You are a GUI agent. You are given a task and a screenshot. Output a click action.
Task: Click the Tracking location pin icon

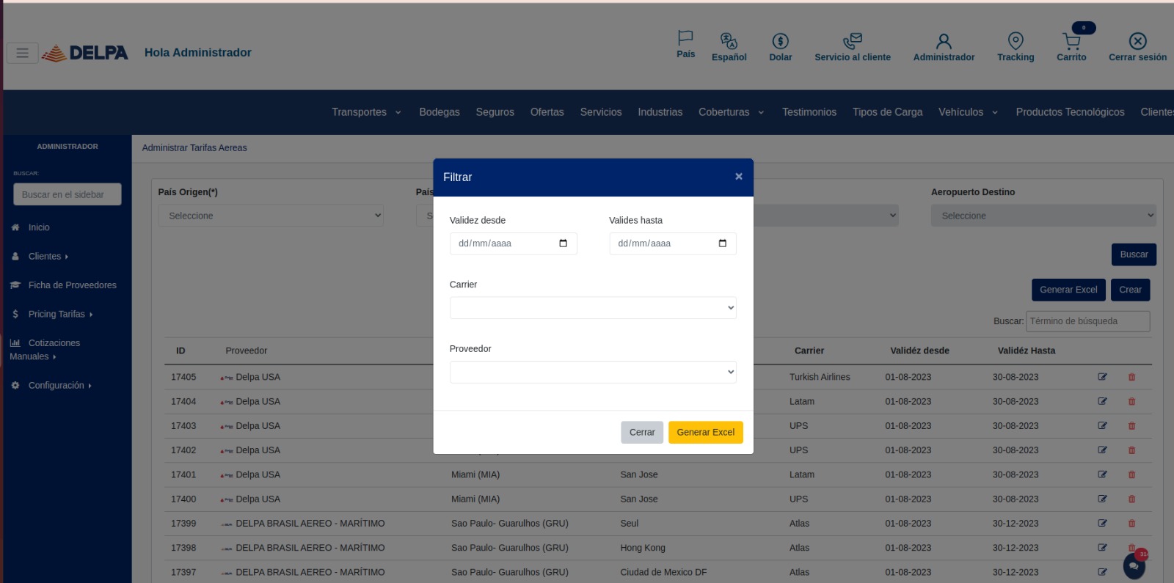tap(1016, 41)
